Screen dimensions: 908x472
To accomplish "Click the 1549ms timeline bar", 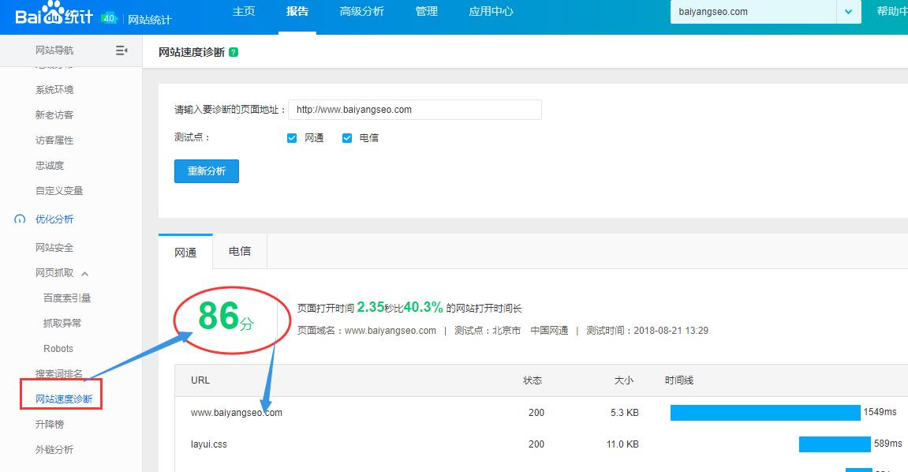I will click(x=765, y=412).
